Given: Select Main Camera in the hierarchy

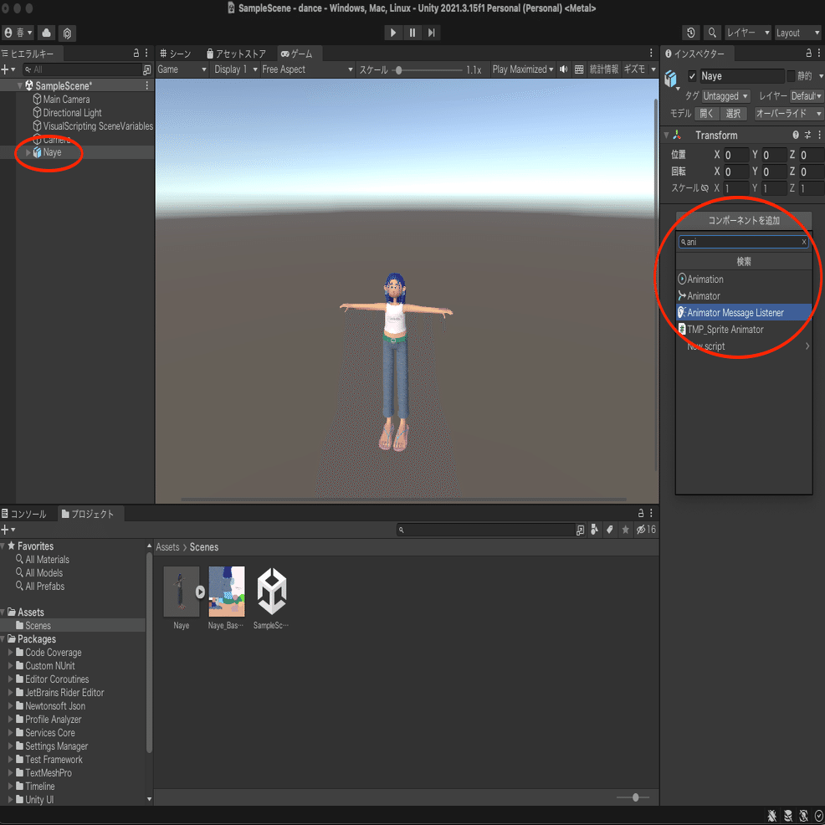Looking at the screenshot, I should point(66,100).
